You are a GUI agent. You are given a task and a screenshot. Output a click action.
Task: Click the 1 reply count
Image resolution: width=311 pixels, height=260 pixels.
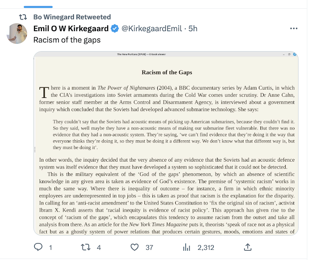51,247
